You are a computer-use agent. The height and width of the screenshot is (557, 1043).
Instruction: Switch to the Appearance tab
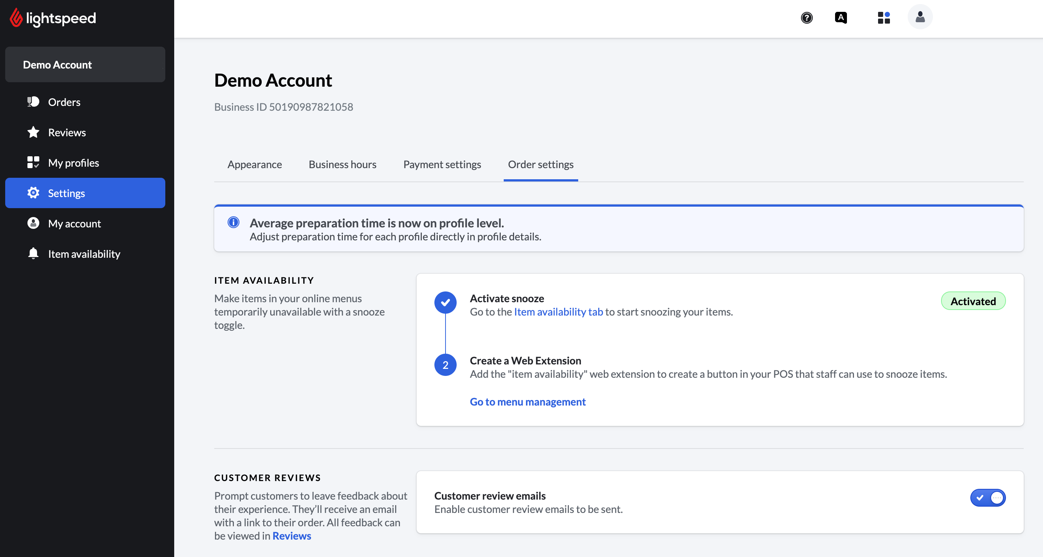click(254, 164)
